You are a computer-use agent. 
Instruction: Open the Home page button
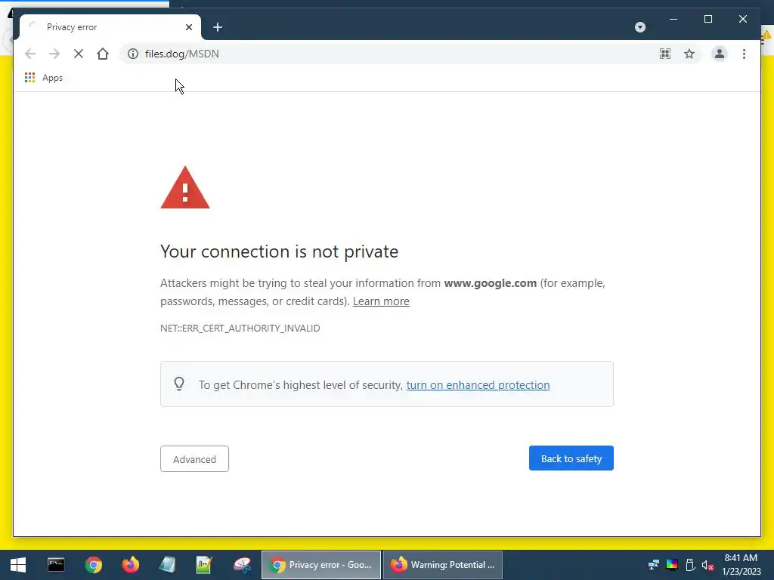tap(103, 54)
